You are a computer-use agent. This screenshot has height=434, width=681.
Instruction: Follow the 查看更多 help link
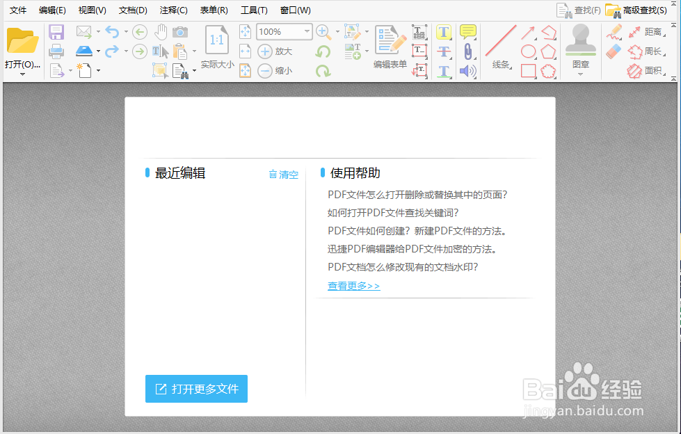coord(353,285)
